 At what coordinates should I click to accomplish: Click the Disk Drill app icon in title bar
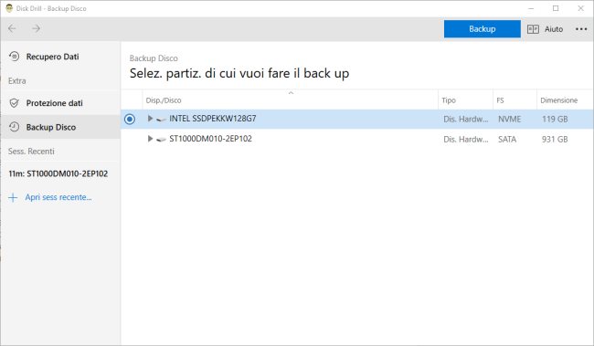[x=9, y=8]
